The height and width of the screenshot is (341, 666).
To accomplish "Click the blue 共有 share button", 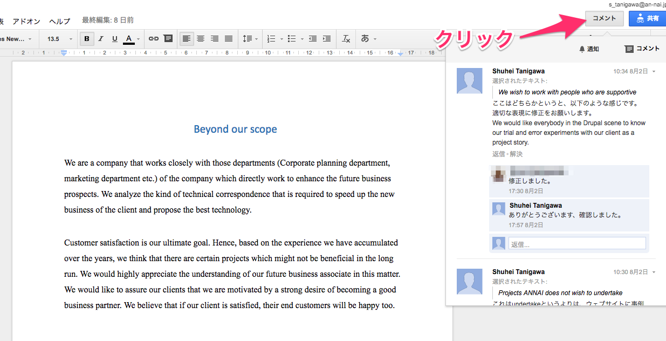I will (x=648, y=18).
